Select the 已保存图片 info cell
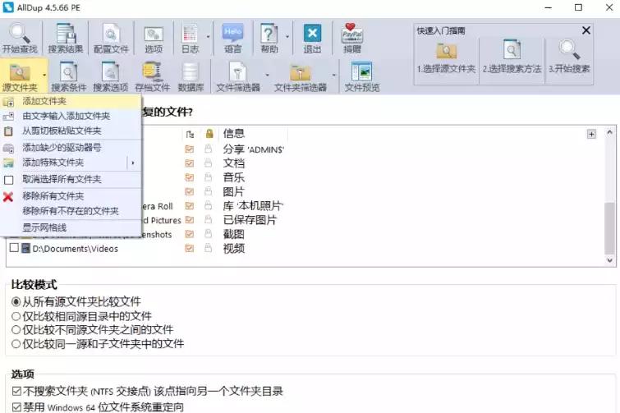The image size is (620, 413). point(250,220)
